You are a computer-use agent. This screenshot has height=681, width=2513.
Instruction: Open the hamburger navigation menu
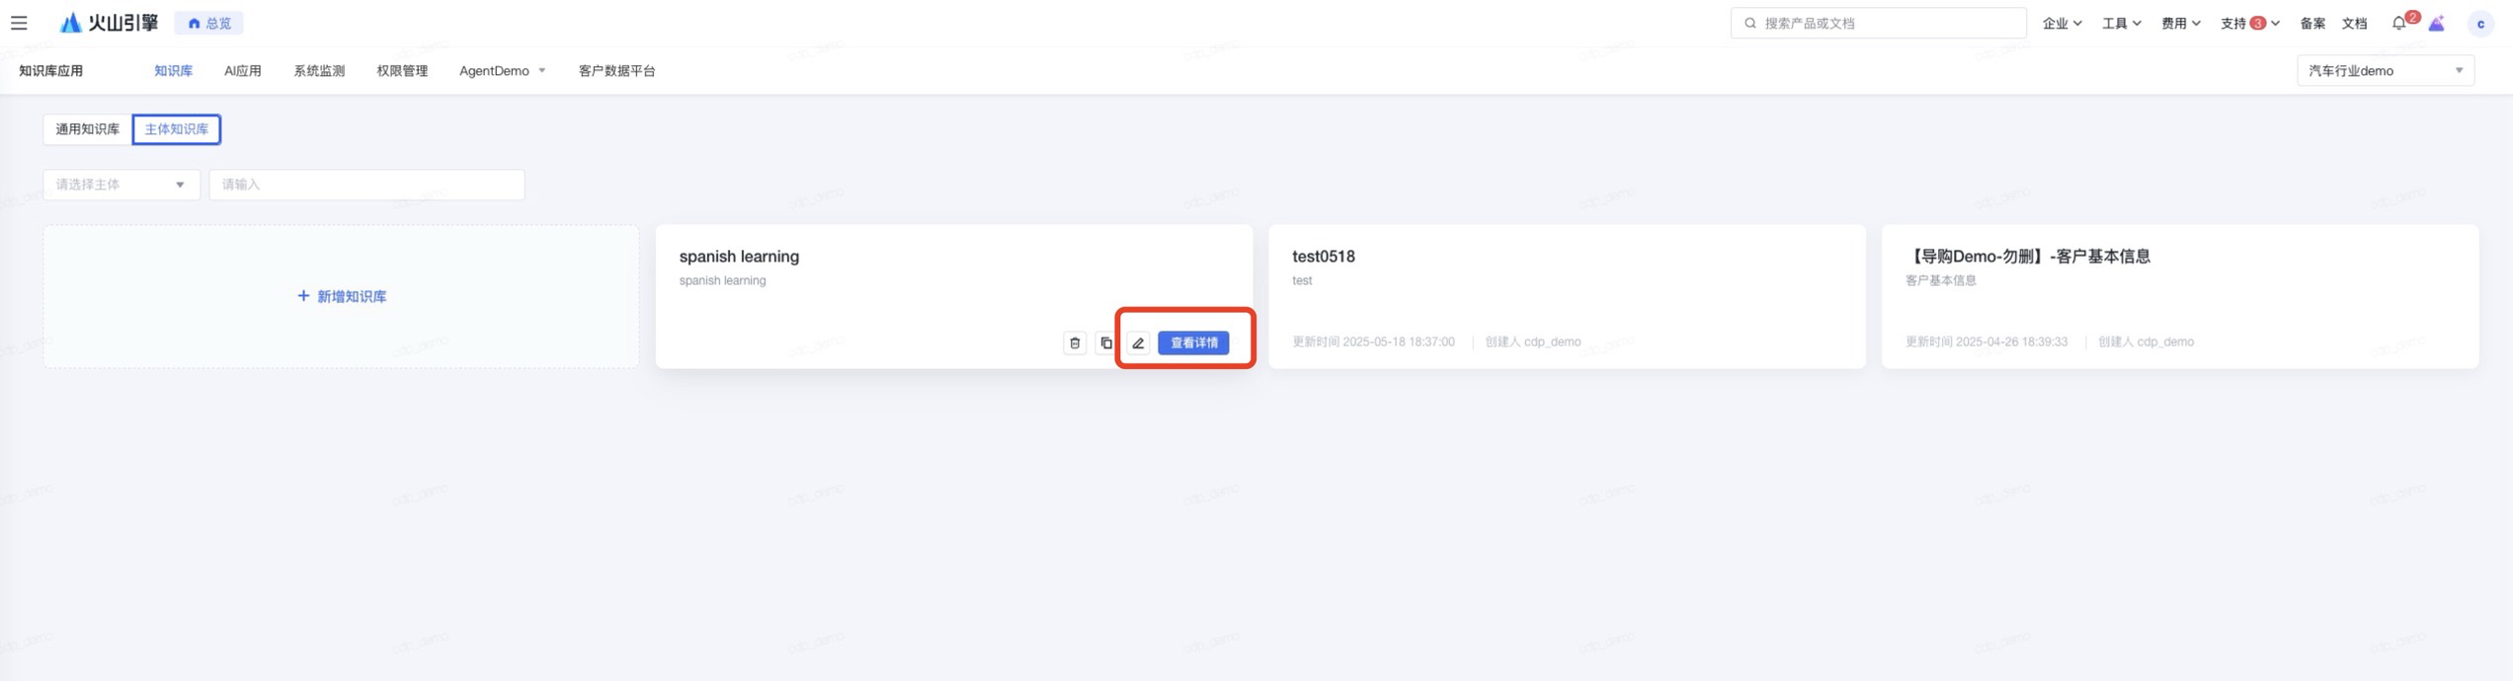click(x=19, y=23)
